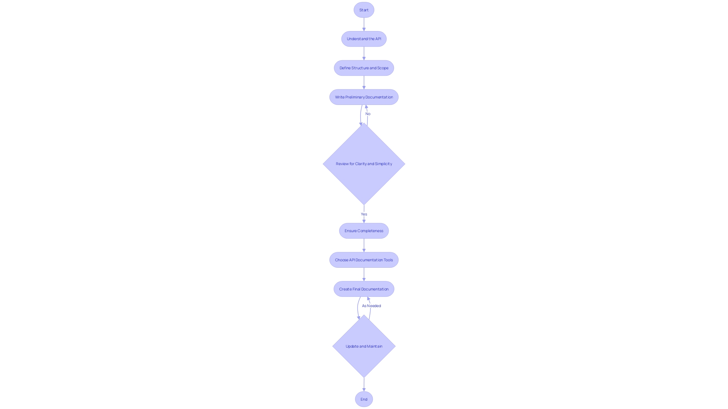Select the Understand the API node
This screenshot has height=409, width=728.
point(364,39)
